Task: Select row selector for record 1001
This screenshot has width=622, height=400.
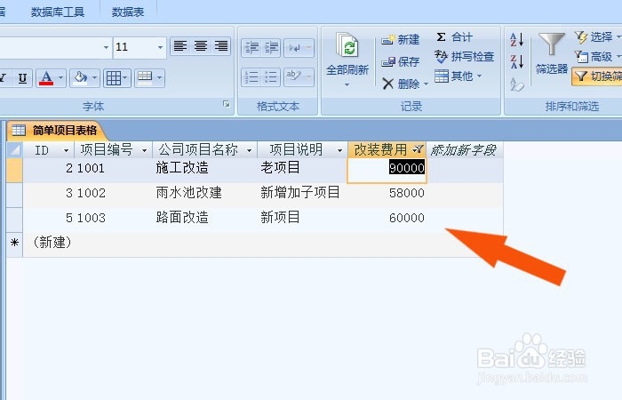Action: point(15,171)
